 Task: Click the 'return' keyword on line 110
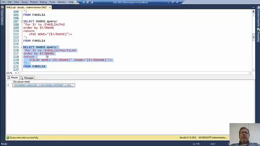[x=29, y=31]
